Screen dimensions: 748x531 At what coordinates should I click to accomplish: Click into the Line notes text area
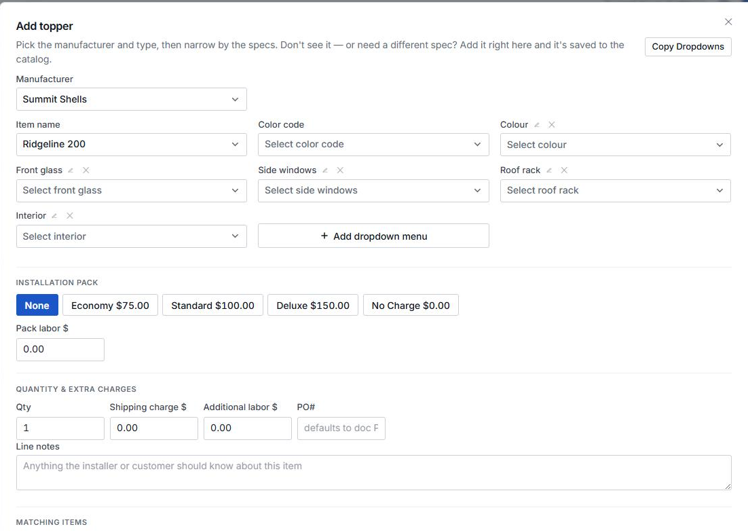(373, 473)
